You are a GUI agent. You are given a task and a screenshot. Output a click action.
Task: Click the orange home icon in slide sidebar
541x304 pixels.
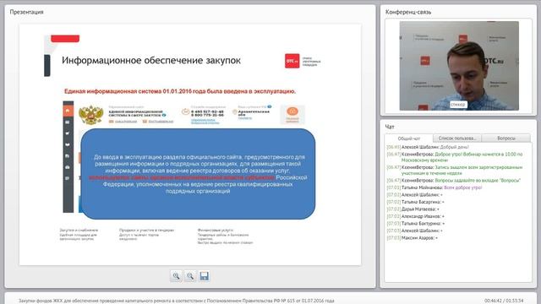(x=68, y=111)
